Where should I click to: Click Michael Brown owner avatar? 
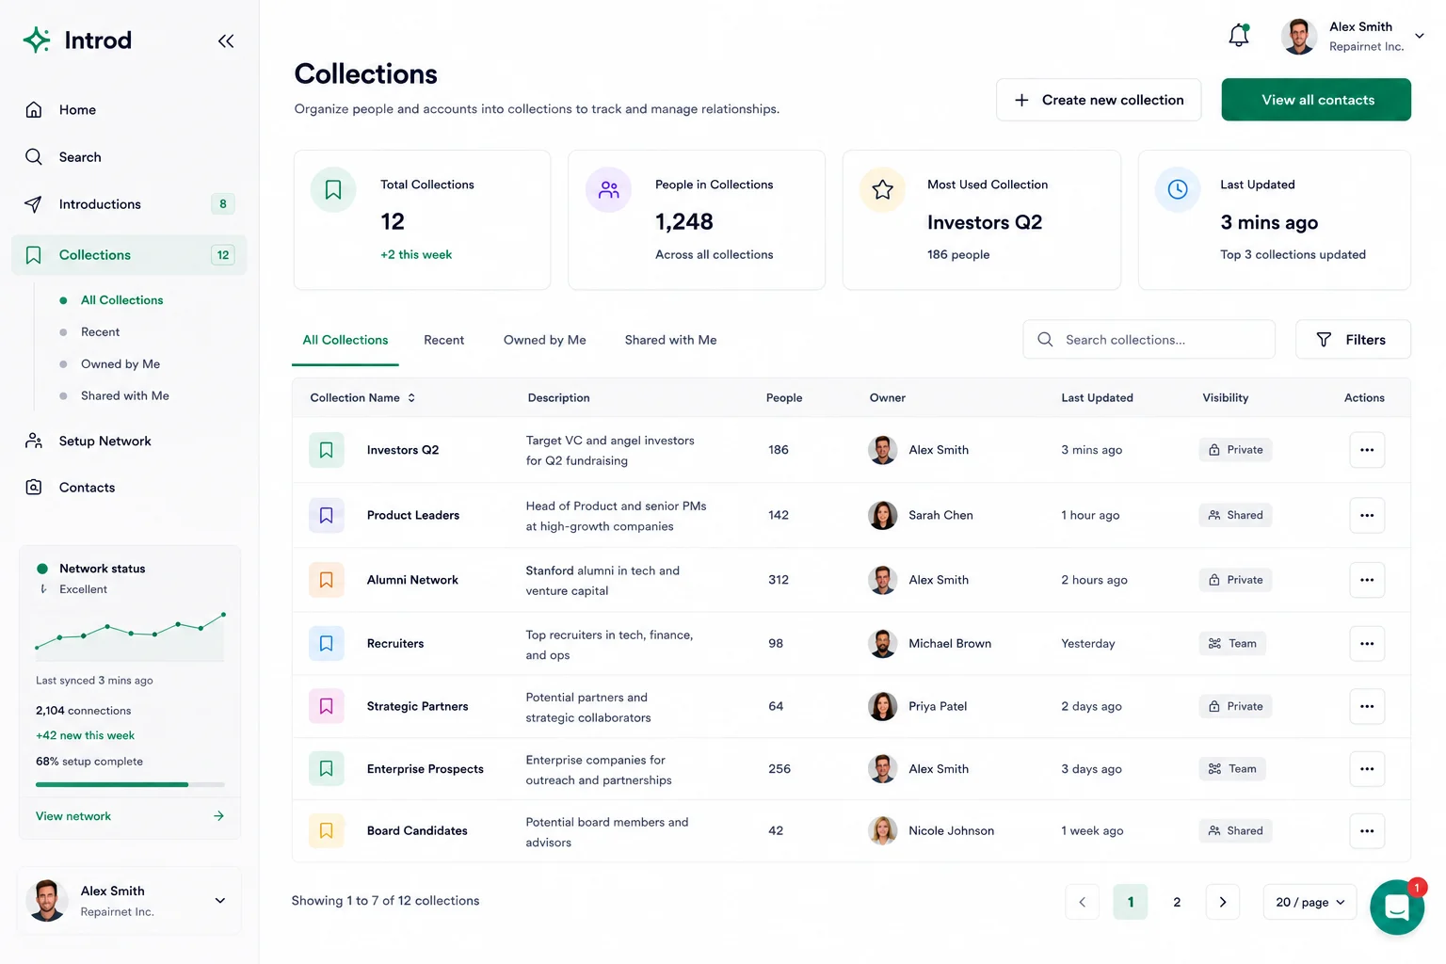[882, 644]
